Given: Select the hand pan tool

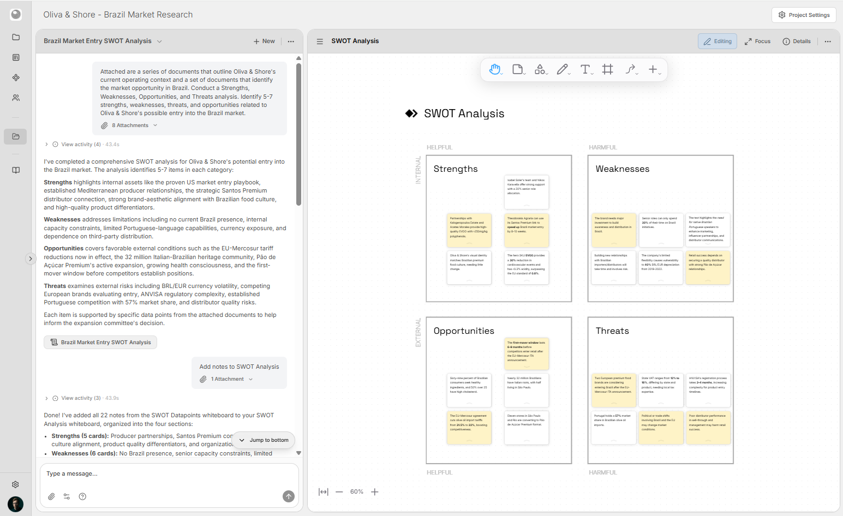Looking at the screenshot, I should [495, 69].
